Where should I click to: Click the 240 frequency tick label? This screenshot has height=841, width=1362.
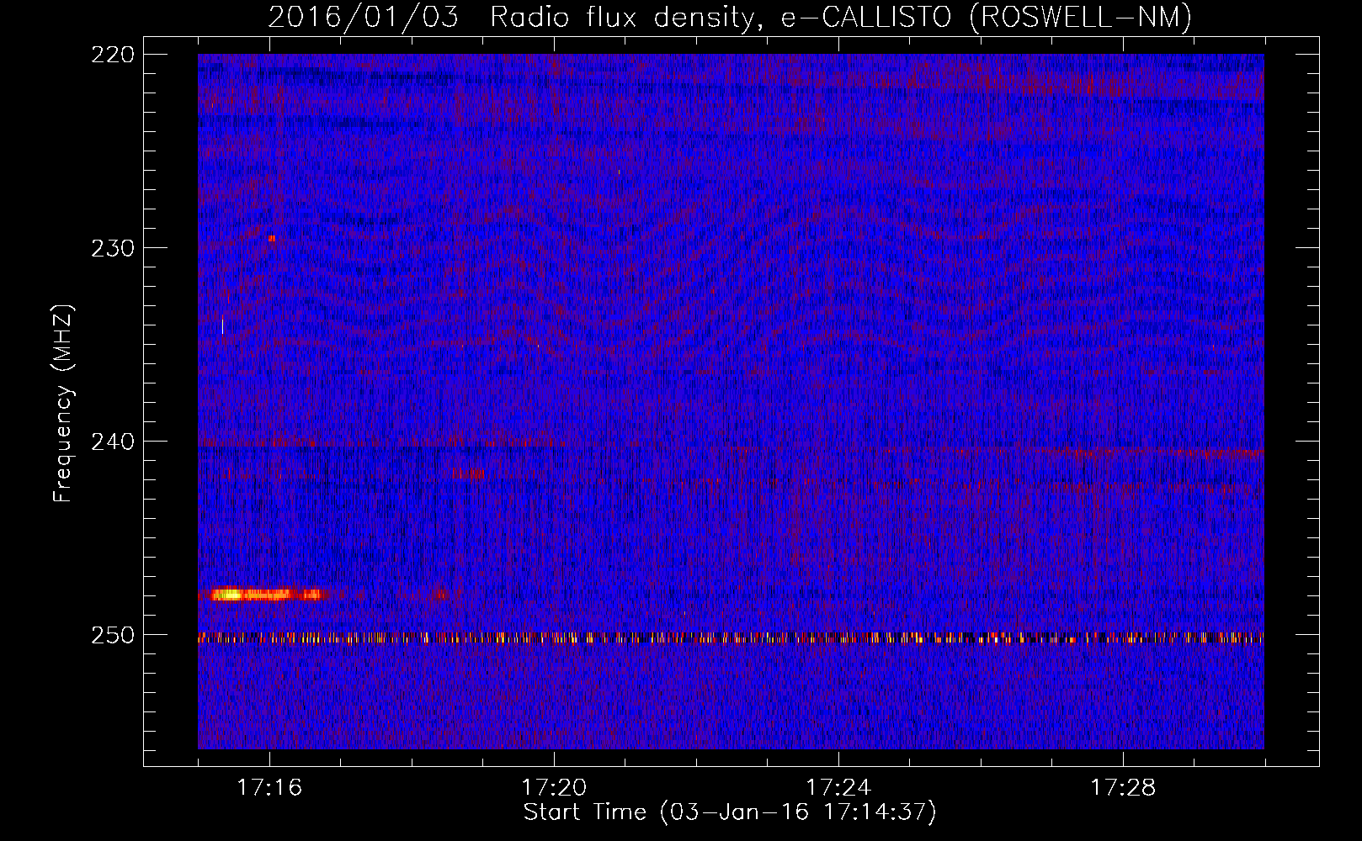pyautogui.click(x=113, y=442)
